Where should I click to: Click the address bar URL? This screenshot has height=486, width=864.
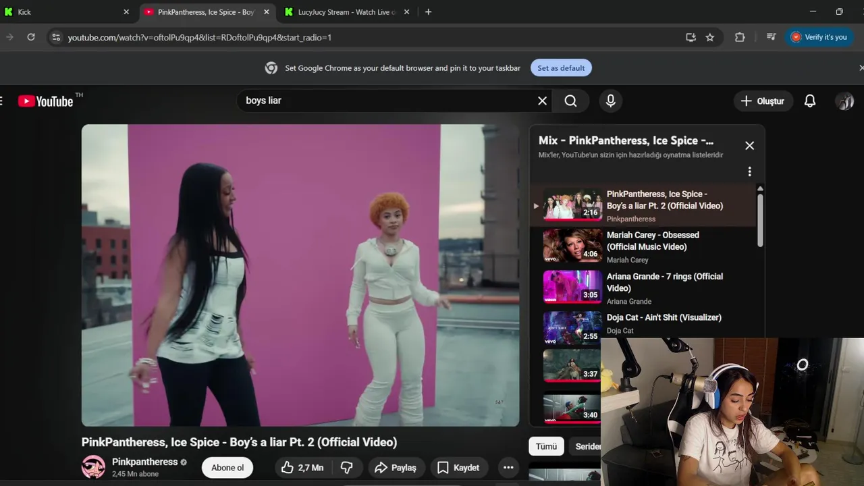200,37
